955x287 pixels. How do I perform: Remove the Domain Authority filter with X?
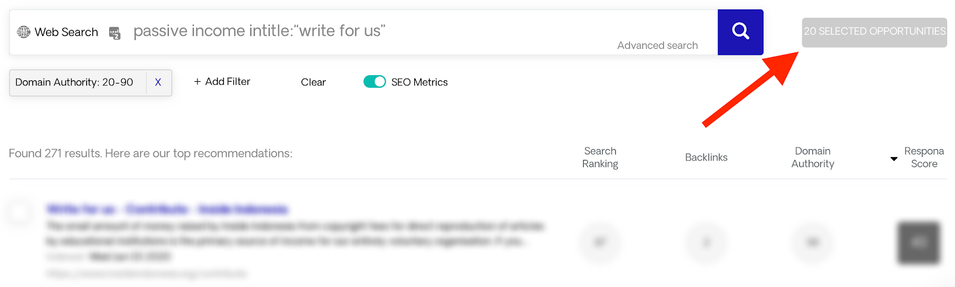158,82
